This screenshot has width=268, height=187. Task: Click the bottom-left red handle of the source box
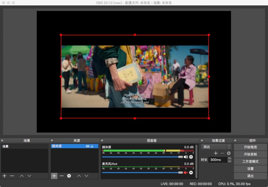61,118
